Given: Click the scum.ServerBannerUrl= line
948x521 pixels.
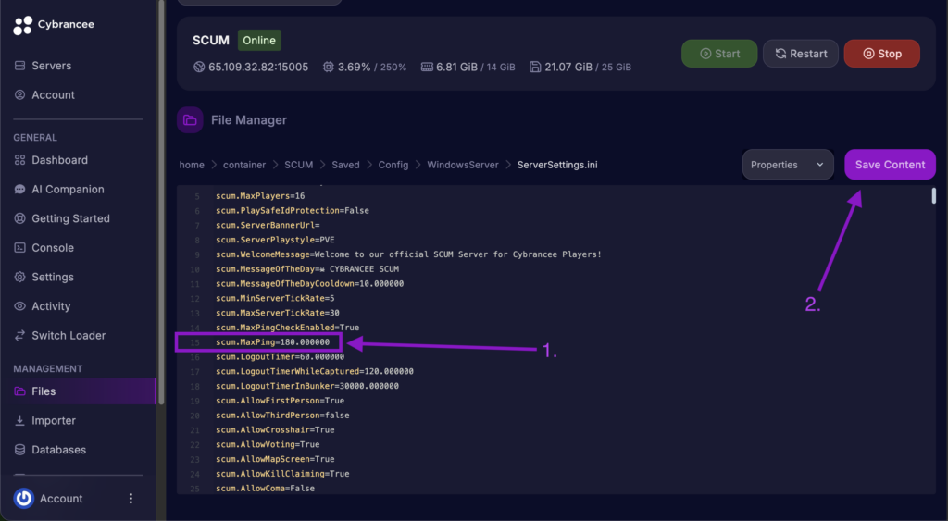Looking at the screenshot, I should 268,225.
